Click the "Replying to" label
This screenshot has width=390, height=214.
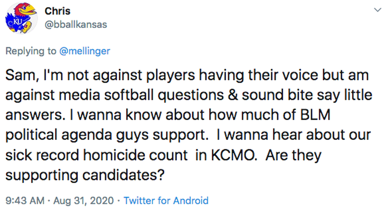tap(31, 51)
